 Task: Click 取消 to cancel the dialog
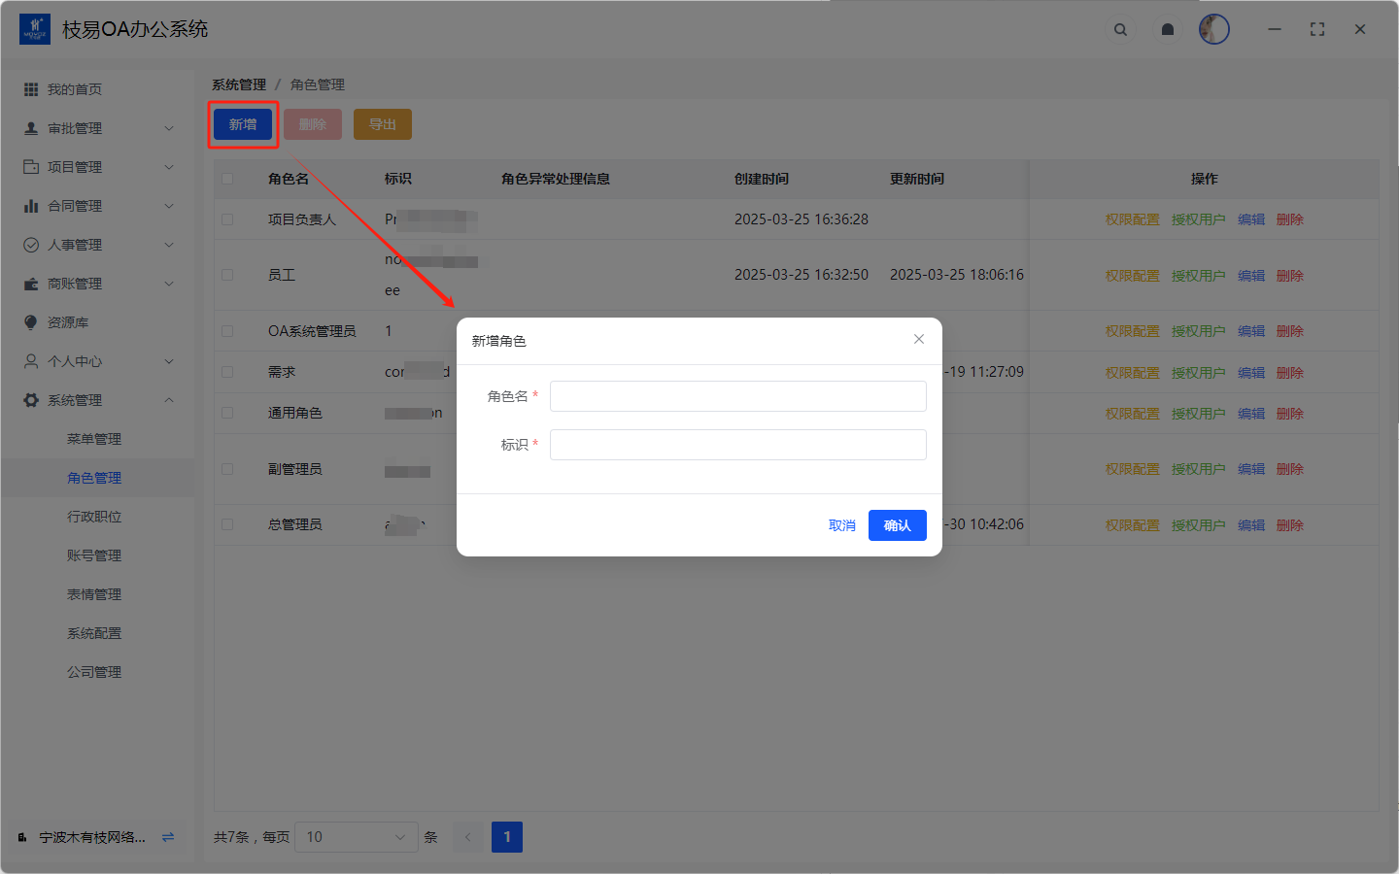tap(841, 525)
